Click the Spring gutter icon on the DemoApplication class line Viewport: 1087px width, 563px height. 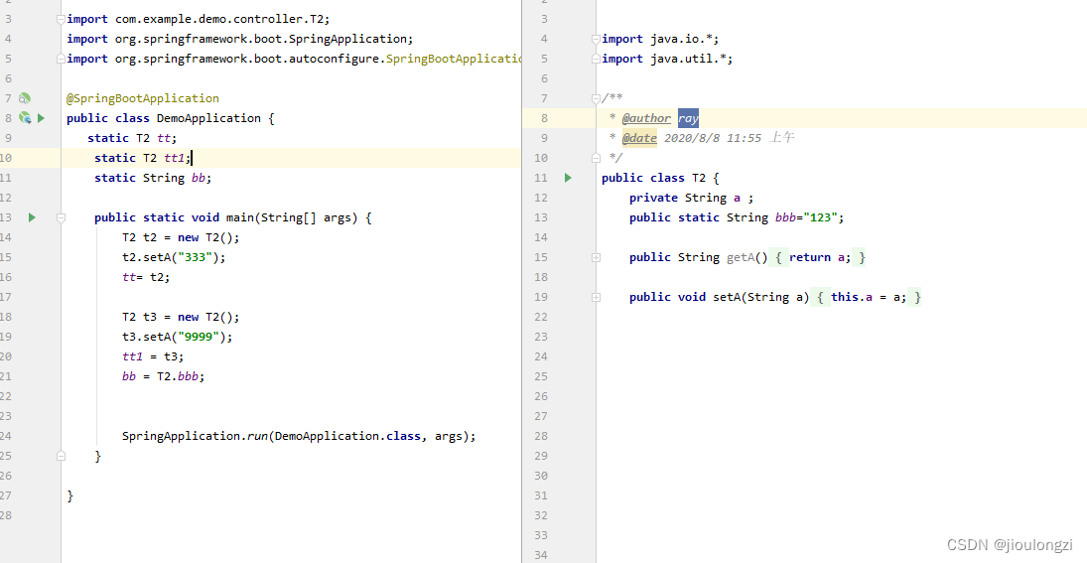(24, 118)
